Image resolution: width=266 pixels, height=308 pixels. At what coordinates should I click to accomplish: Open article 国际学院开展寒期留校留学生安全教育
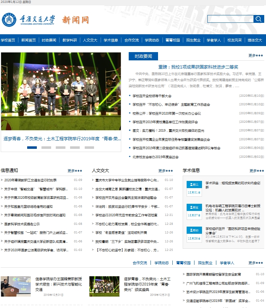pyautogui.click(x=213, y=274)
